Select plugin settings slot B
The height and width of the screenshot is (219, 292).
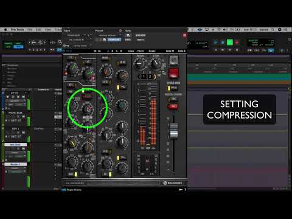click(113, 51)
